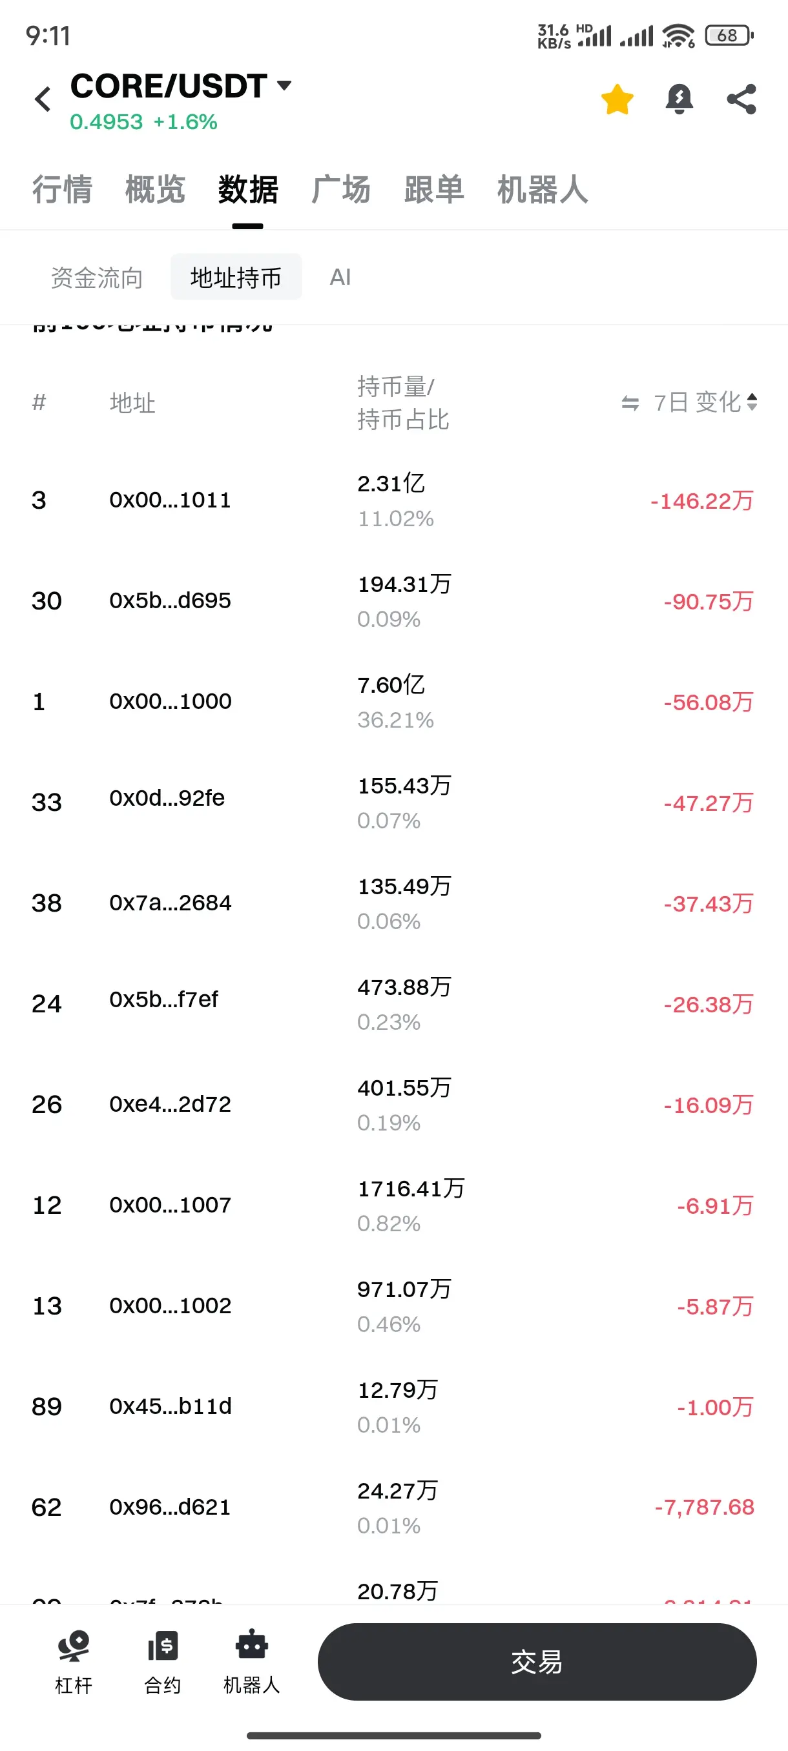788x1751 pixels.
Task: Open address 0x00...1011 row
Action: [393, 500]
